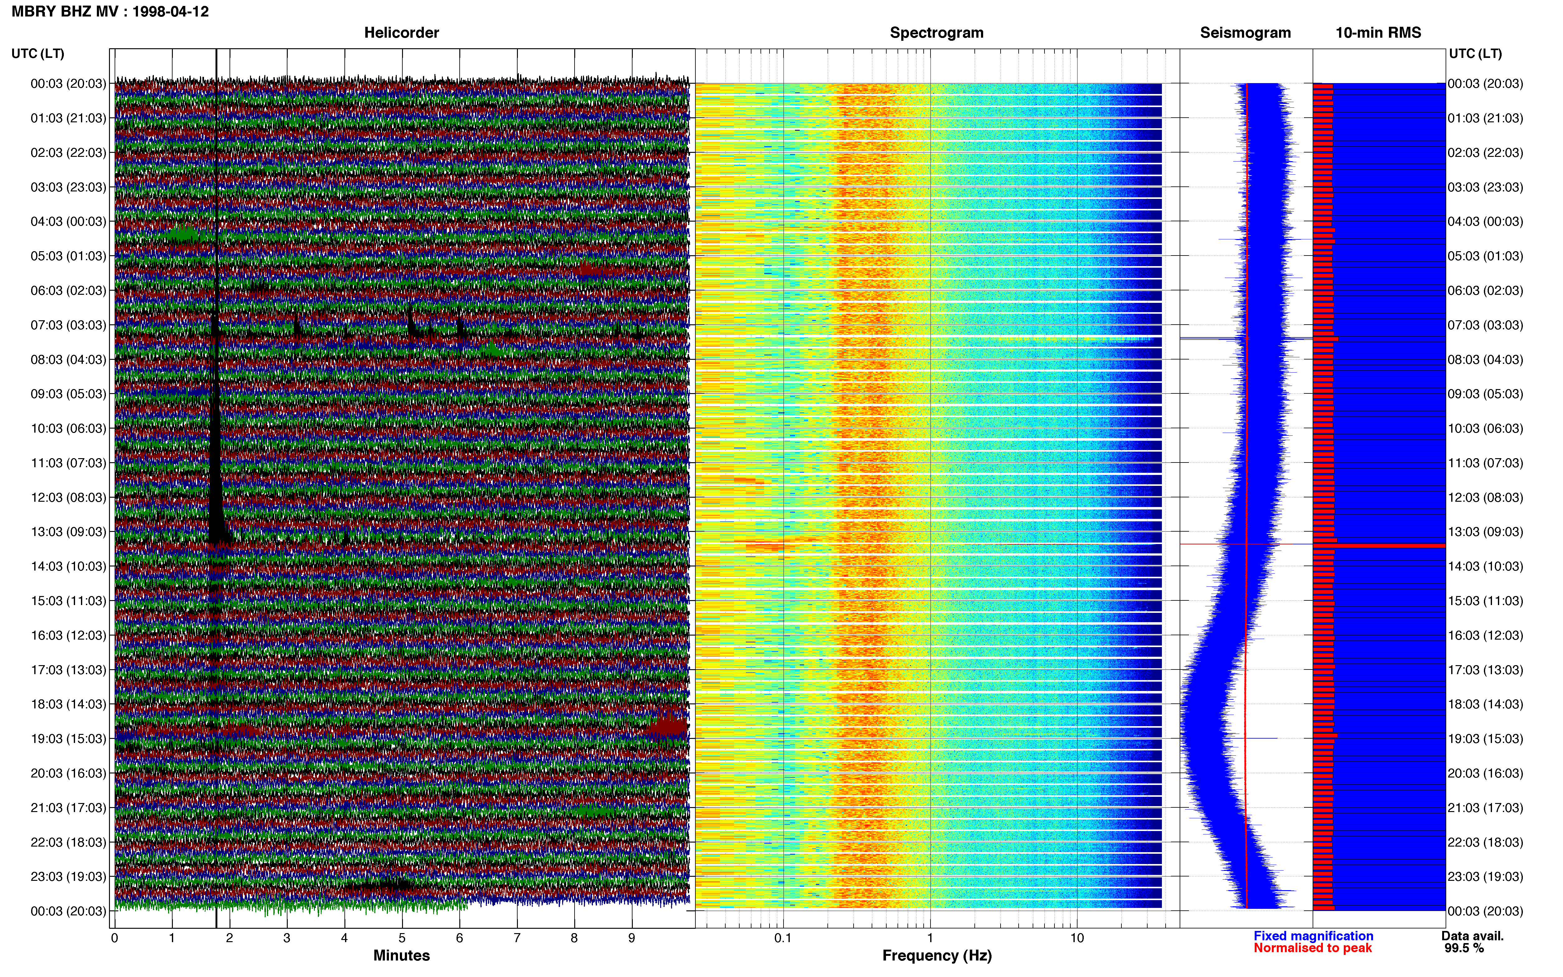The width and height of the screenshot is (1563, 977).
Task: Select the 'Seismogram' panel heading
Action: [x=1245, y=33]
